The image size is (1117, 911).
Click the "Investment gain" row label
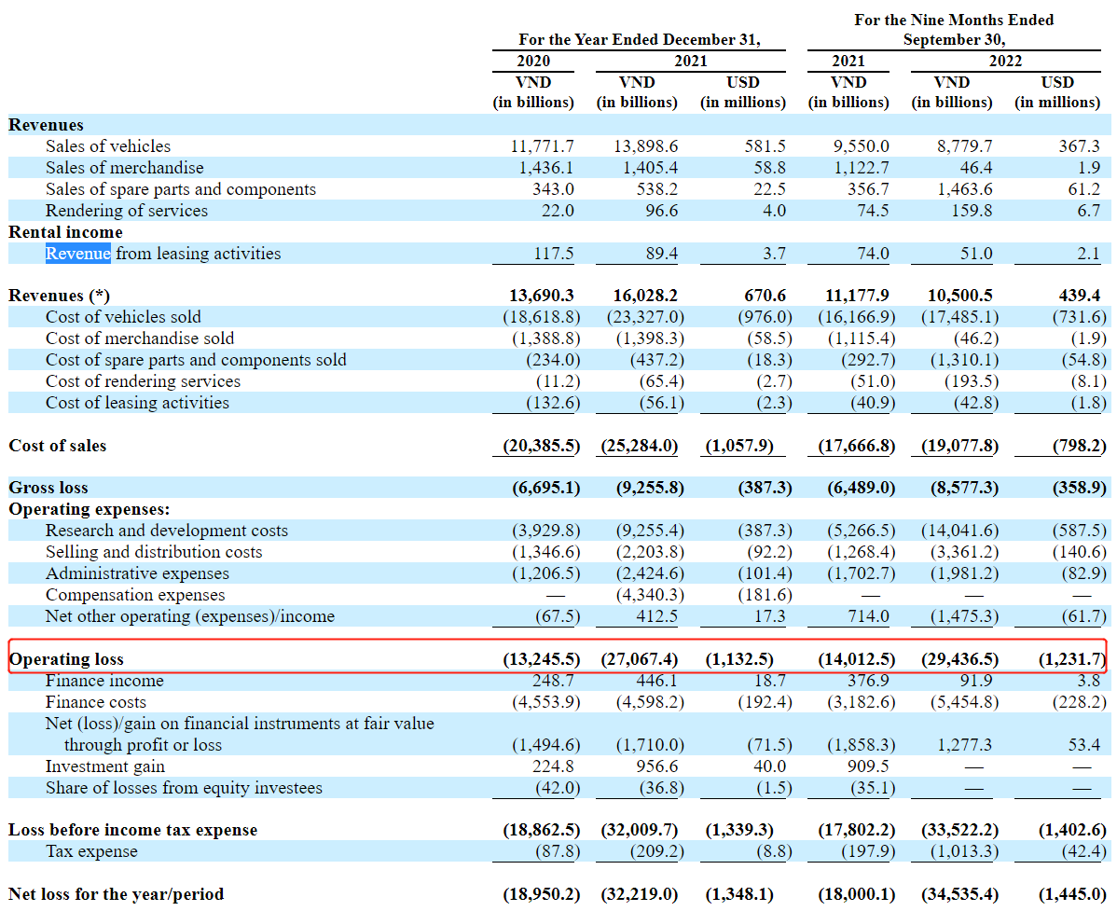105,766
